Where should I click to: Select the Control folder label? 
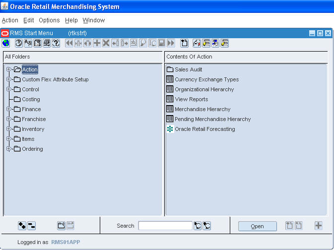[30, 89]
